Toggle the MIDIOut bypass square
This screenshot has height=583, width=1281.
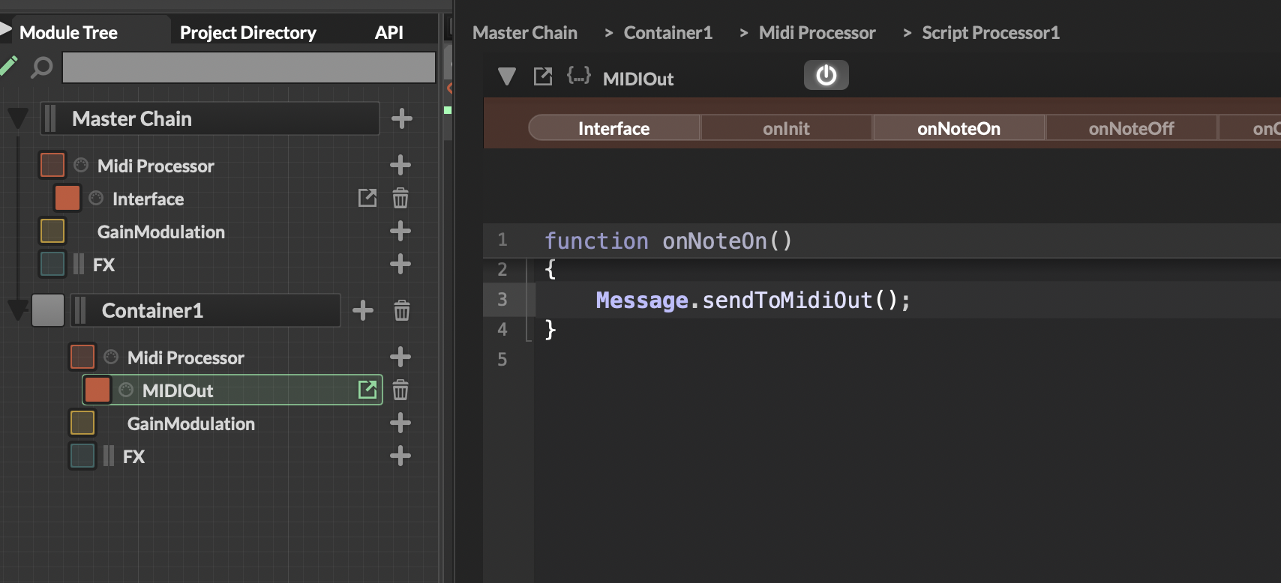click(97, 390)
